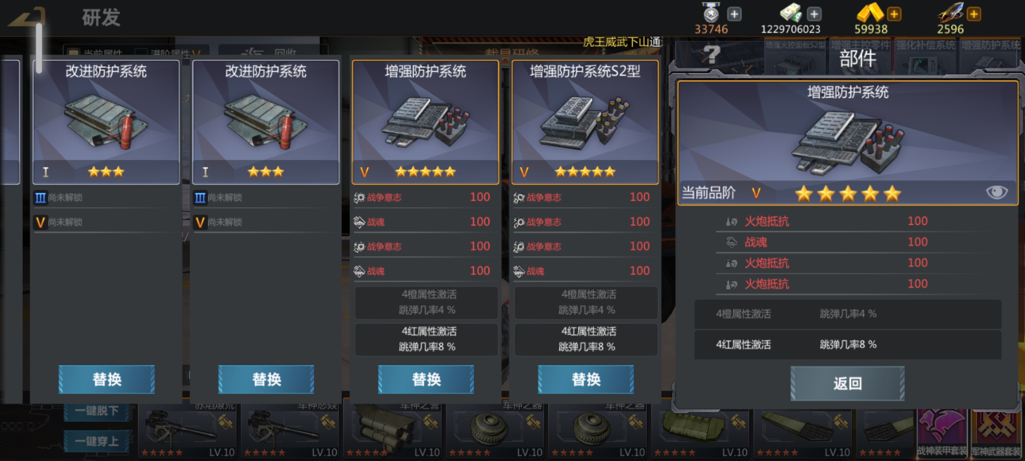Select the 增强防护系统S2型 component card
The image size is (1025, 461).
585,122
